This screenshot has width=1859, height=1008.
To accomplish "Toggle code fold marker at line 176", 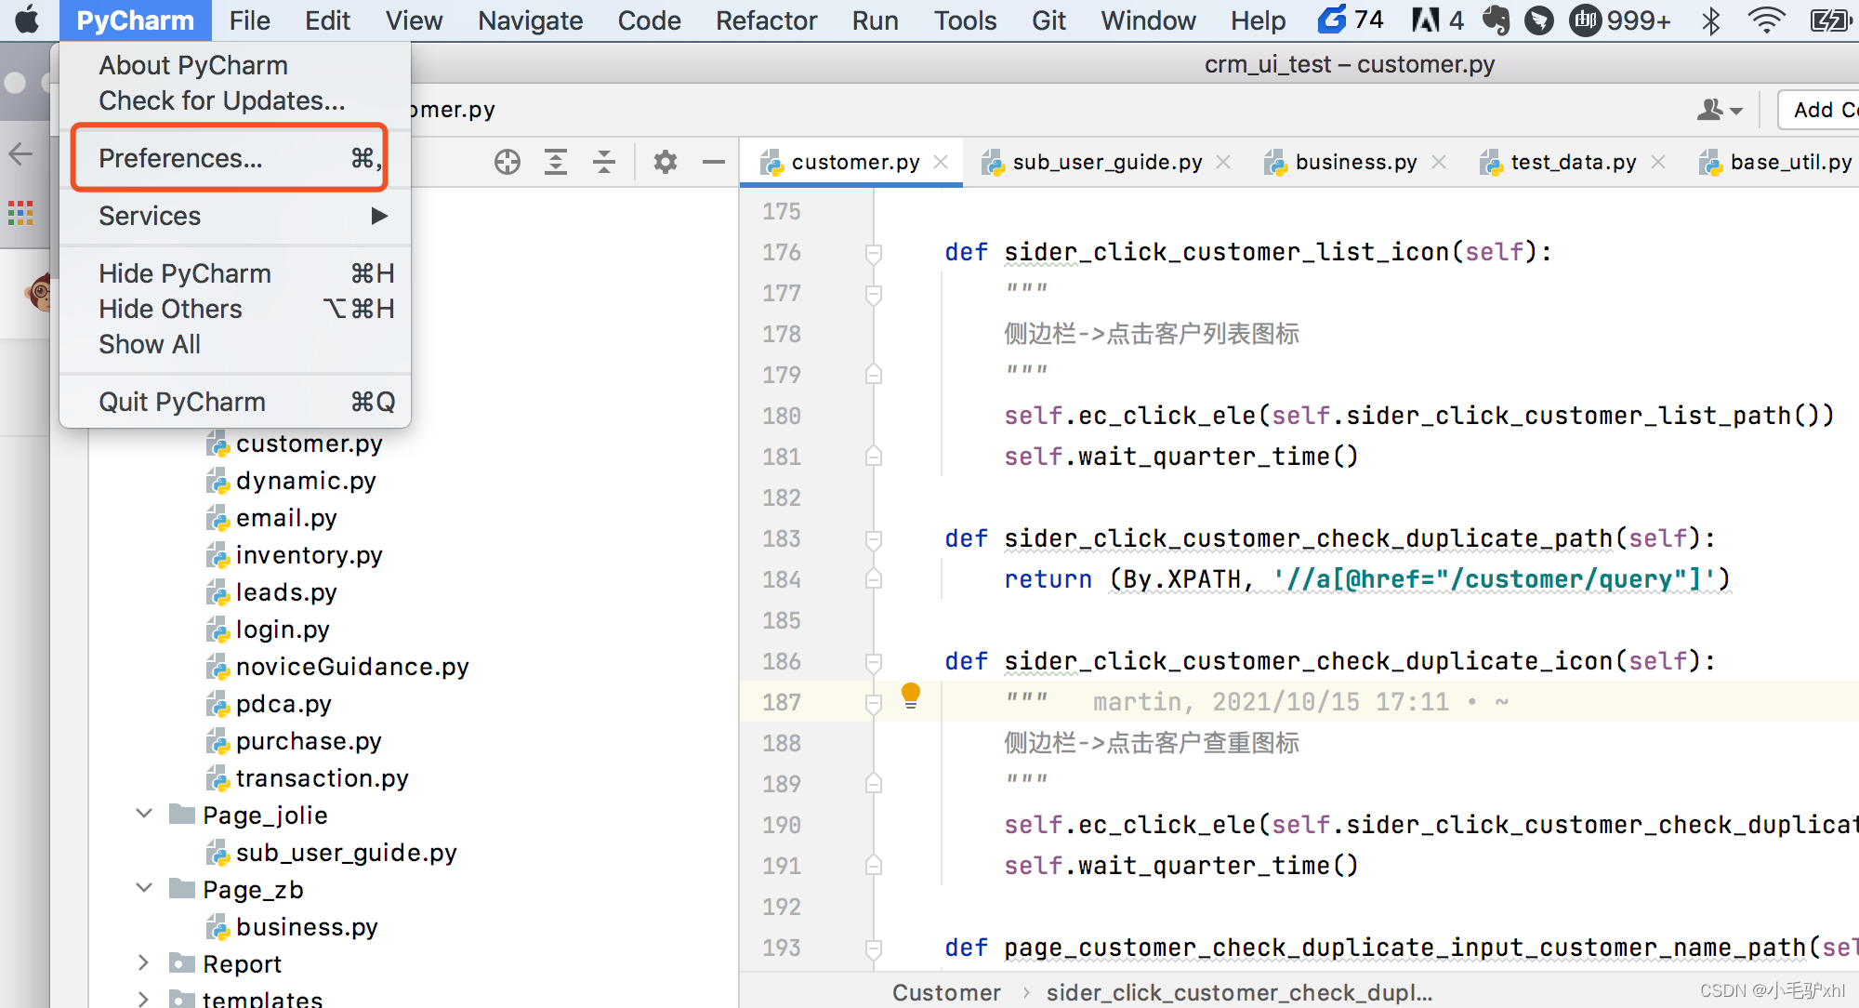I will [x=873, y=252].
